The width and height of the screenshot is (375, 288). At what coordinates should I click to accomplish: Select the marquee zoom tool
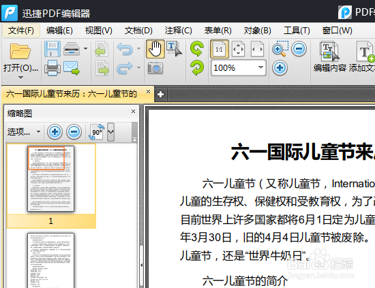tap(280, 49)
